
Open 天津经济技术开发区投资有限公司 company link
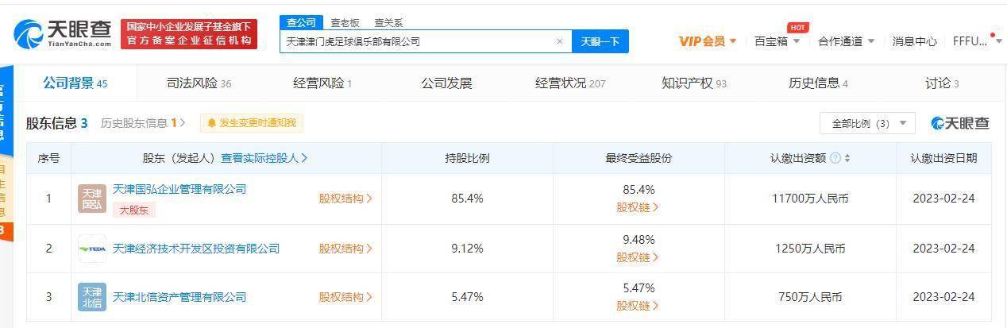(196, 249)
